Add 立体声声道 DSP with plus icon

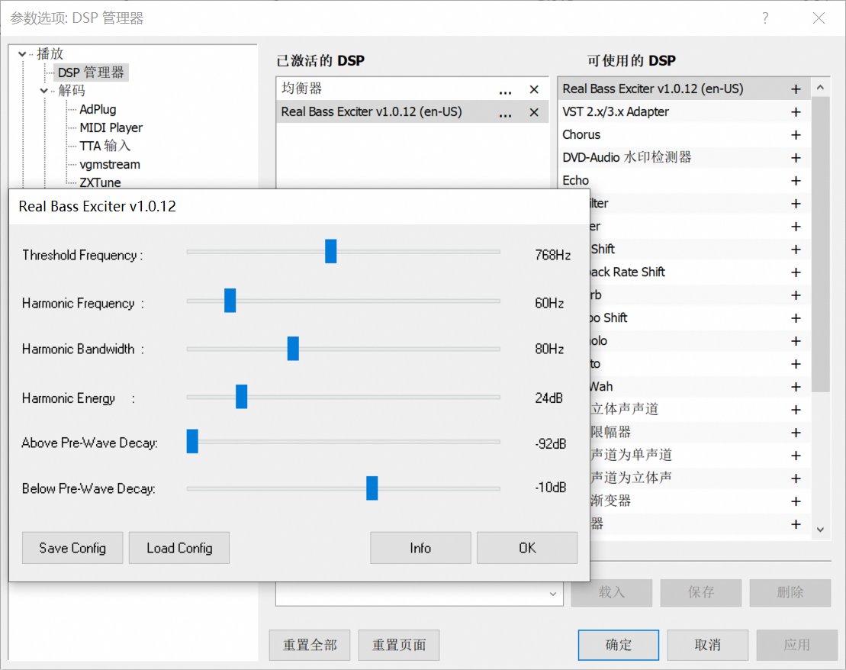(796, 410)
